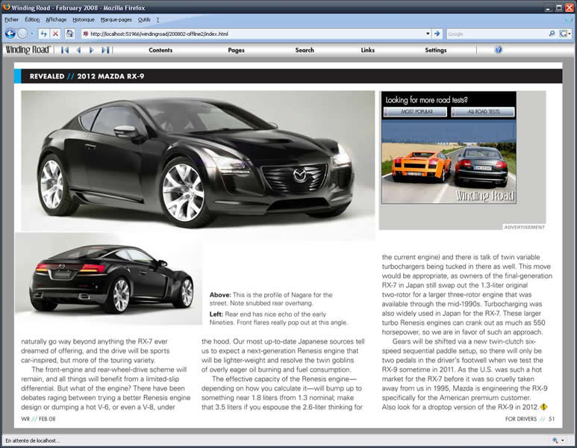Open the Historique menu
The height and width of the screenshot is (448, 577).
click(x=83, y=20)
